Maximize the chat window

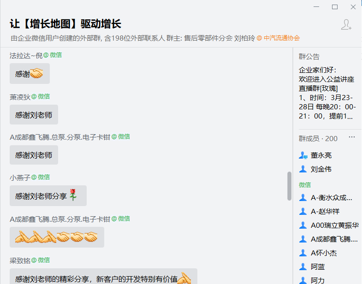(335, 7)
